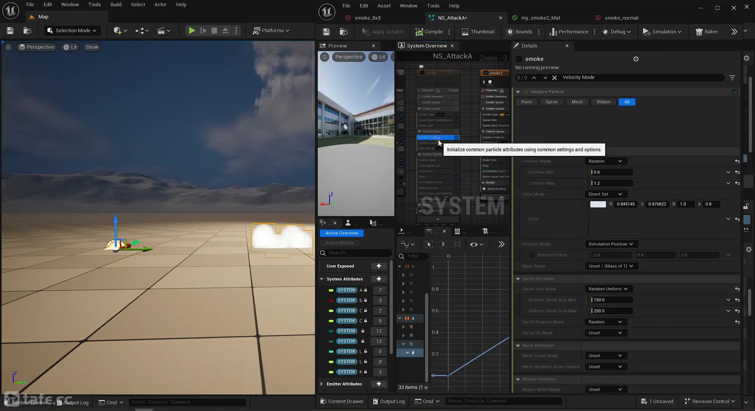Open the Position Mode dropdown
The height and width of the screenshot is (411, 755).
click(611, 244)
